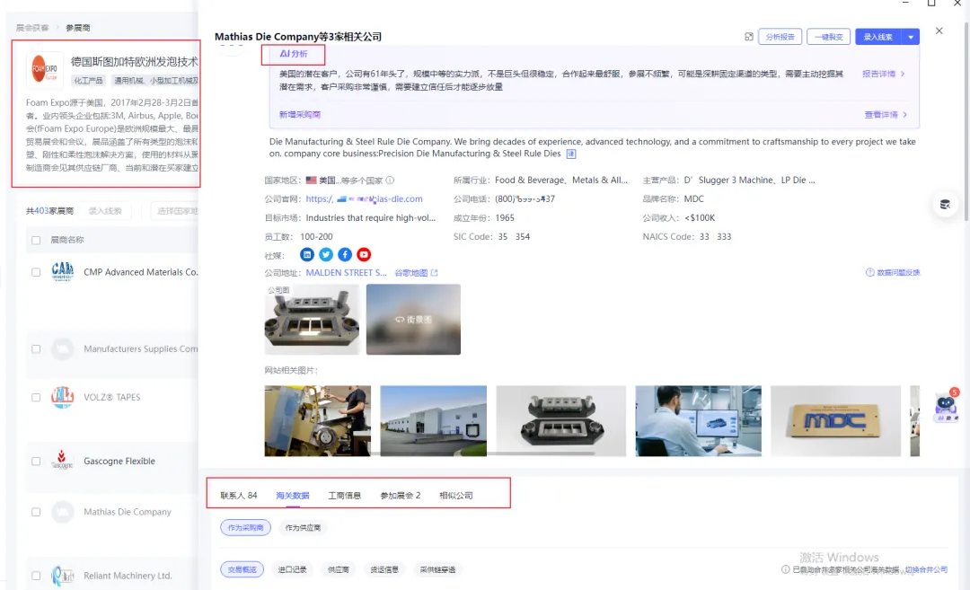Open the 选择国家 dropdown in exhibitor list

pyautogui.click(x=174, y=212)
